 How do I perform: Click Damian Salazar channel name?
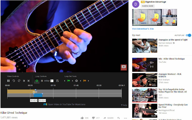pos(165,43)
